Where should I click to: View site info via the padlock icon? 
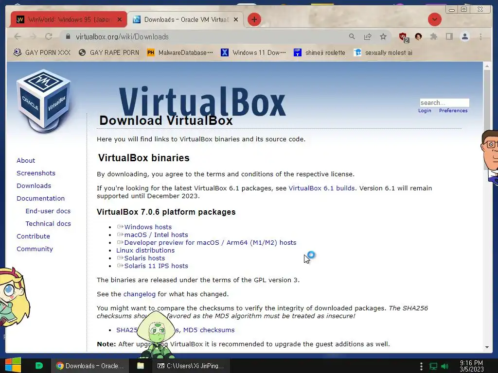tap(68, 37)
